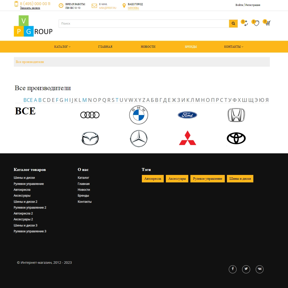Image resolution: width=288 pixels, height=288 pixels.
Task: Open the wishlist heart icon
Action: click(x=256, y=23)
